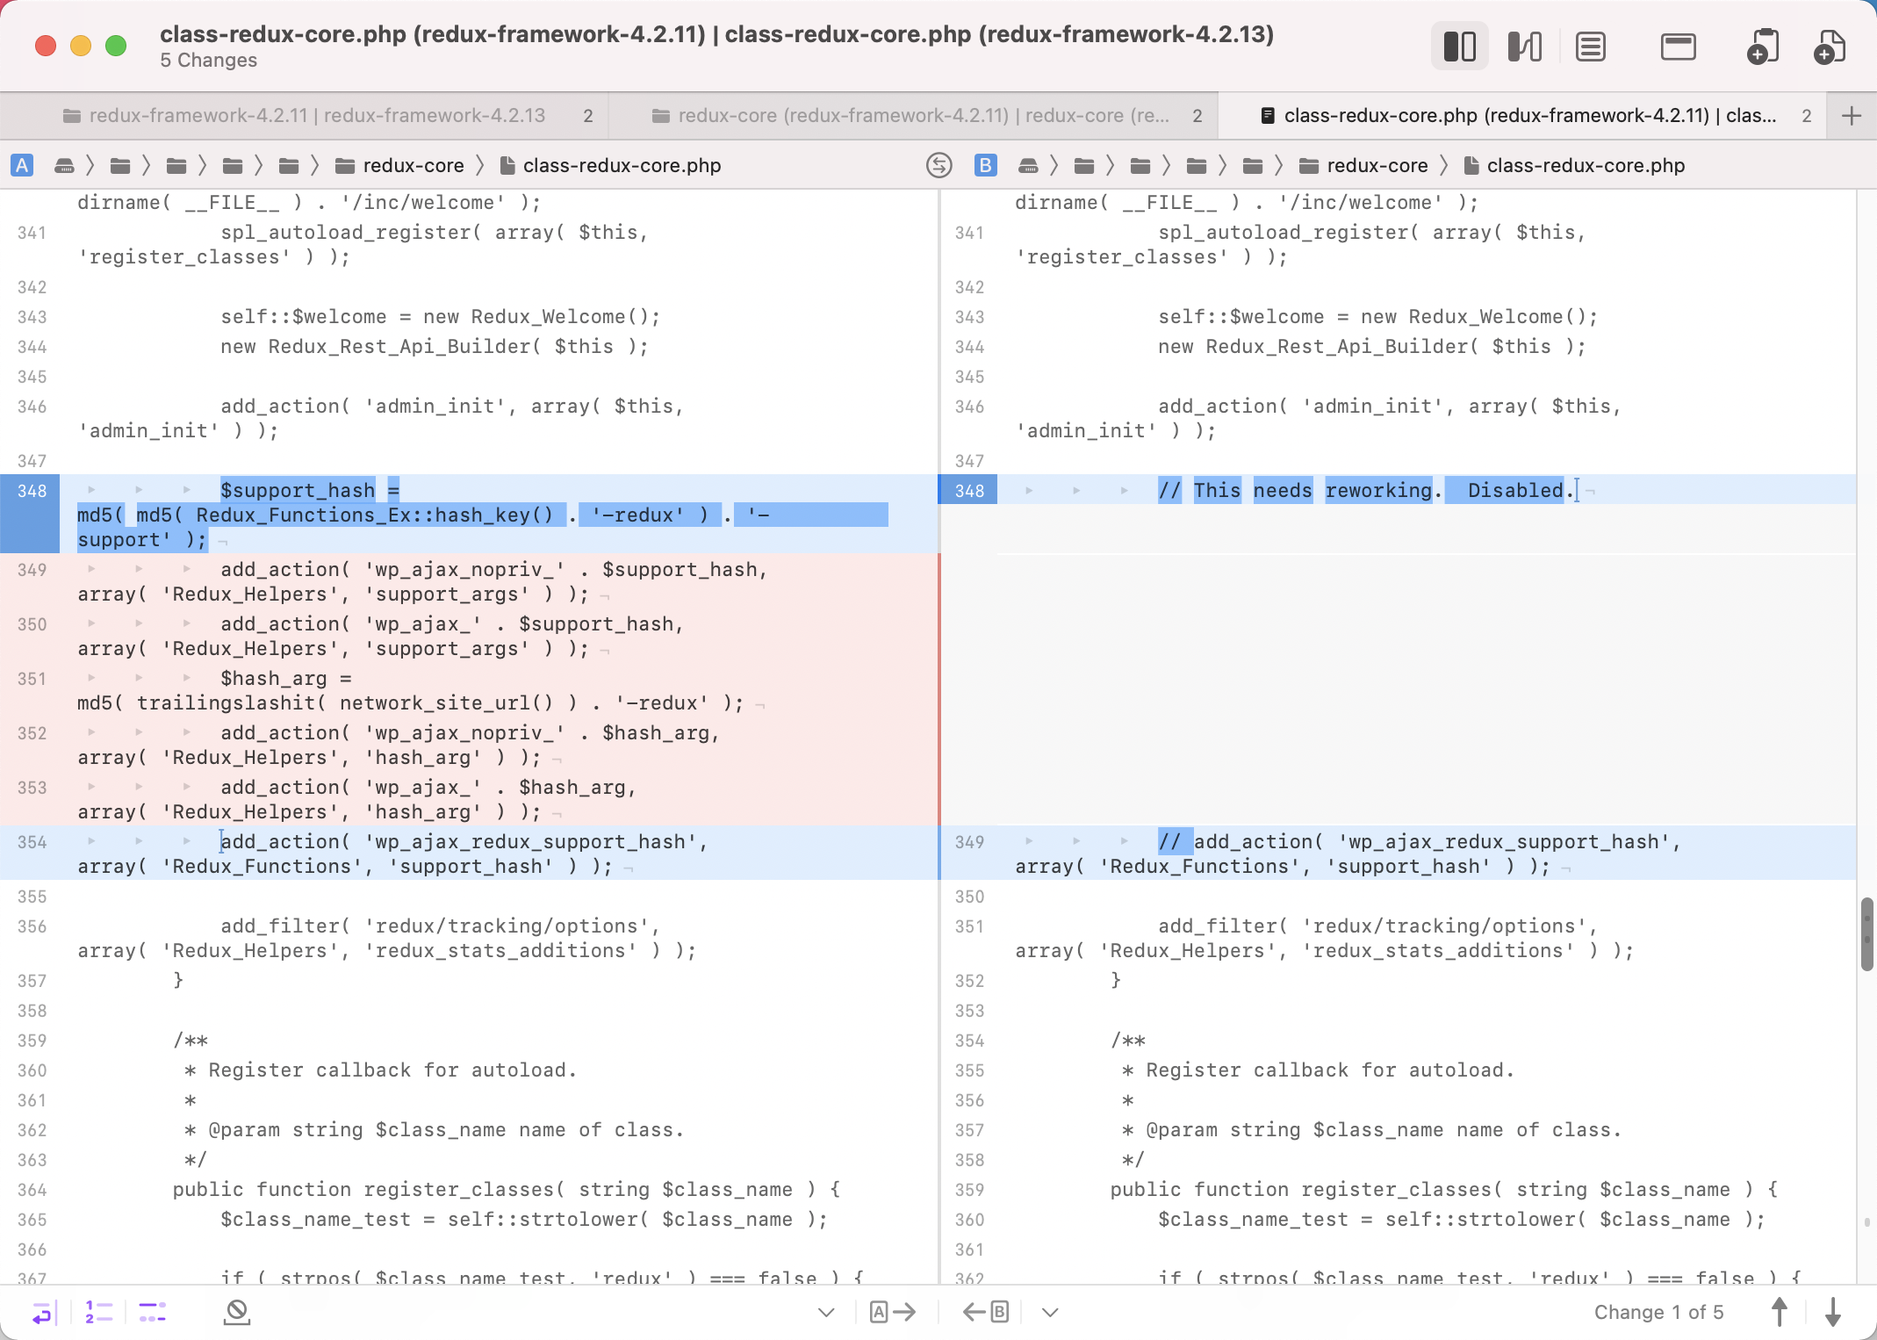Switch to unified single-column diff view
This screenshot has width=1877, height=1340.
pos(1590,47)
